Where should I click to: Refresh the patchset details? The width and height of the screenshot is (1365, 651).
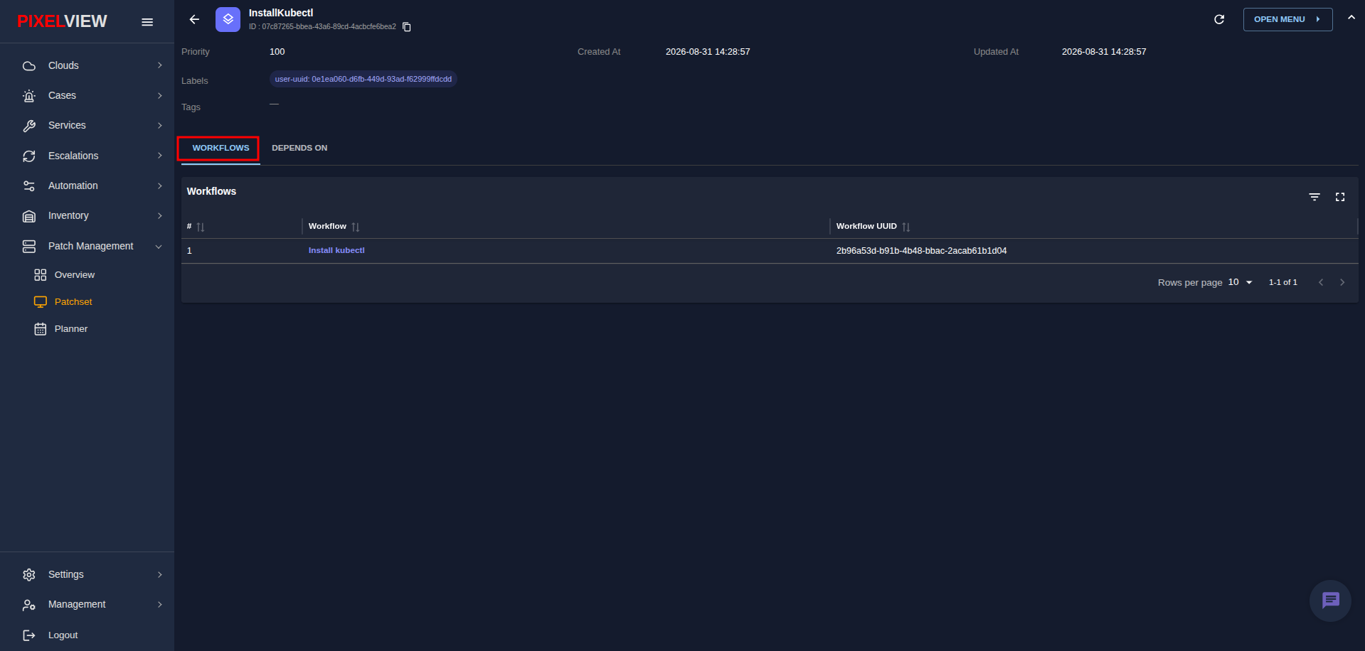[x=1219, y=19]
